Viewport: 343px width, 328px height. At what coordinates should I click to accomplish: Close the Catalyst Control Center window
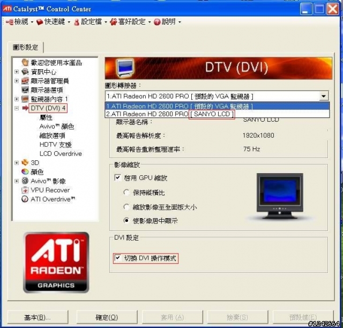click(332, 9)
